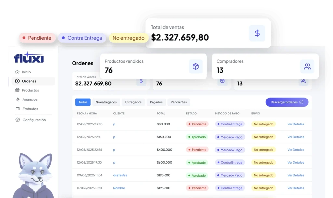Open Ver Detalles for the 09/06/2025 order
Screen dimensions: 333x198
point(296,175)
